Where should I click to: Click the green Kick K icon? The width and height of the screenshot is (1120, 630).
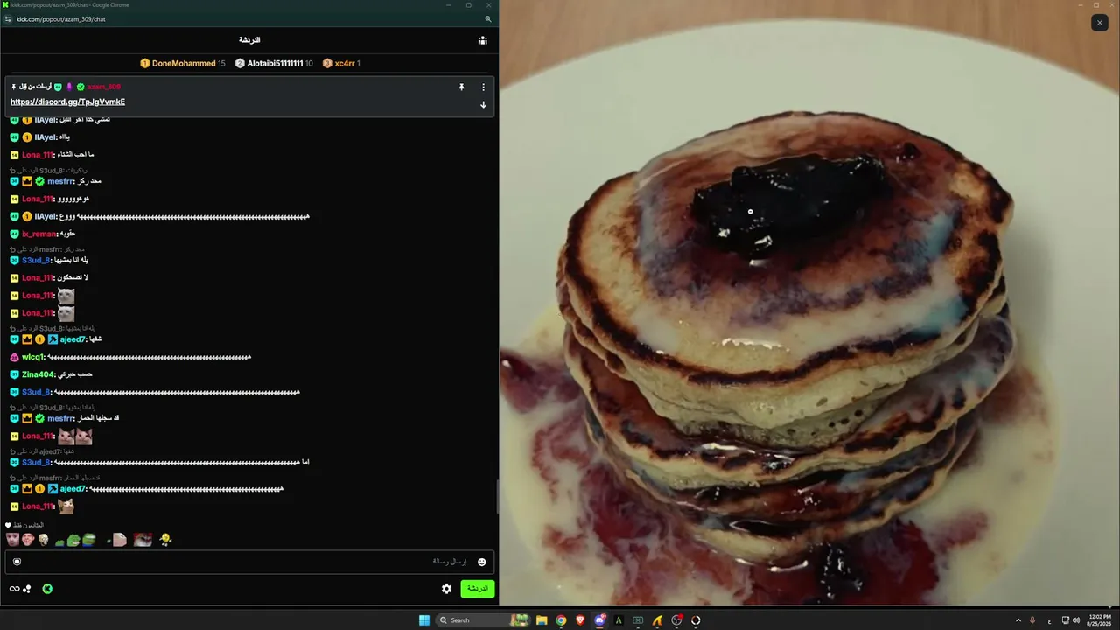(x=47, y=589)
